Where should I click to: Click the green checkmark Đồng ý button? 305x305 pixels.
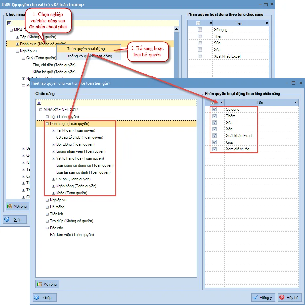click(x=255, y=297)
